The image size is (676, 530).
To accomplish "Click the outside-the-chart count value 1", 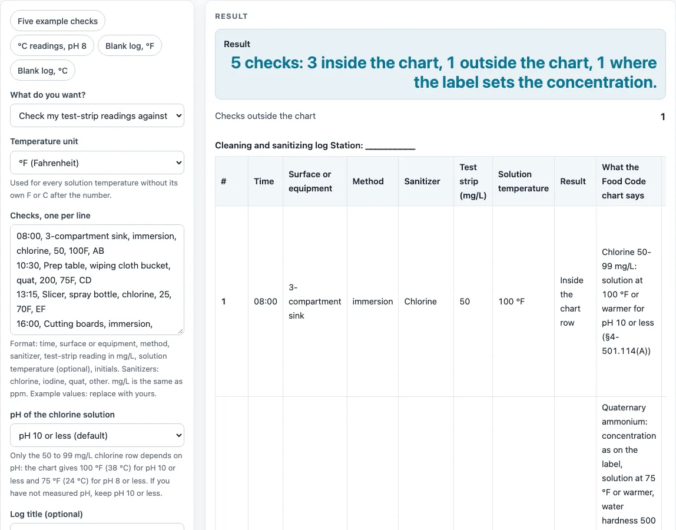I will click(662, 117).
